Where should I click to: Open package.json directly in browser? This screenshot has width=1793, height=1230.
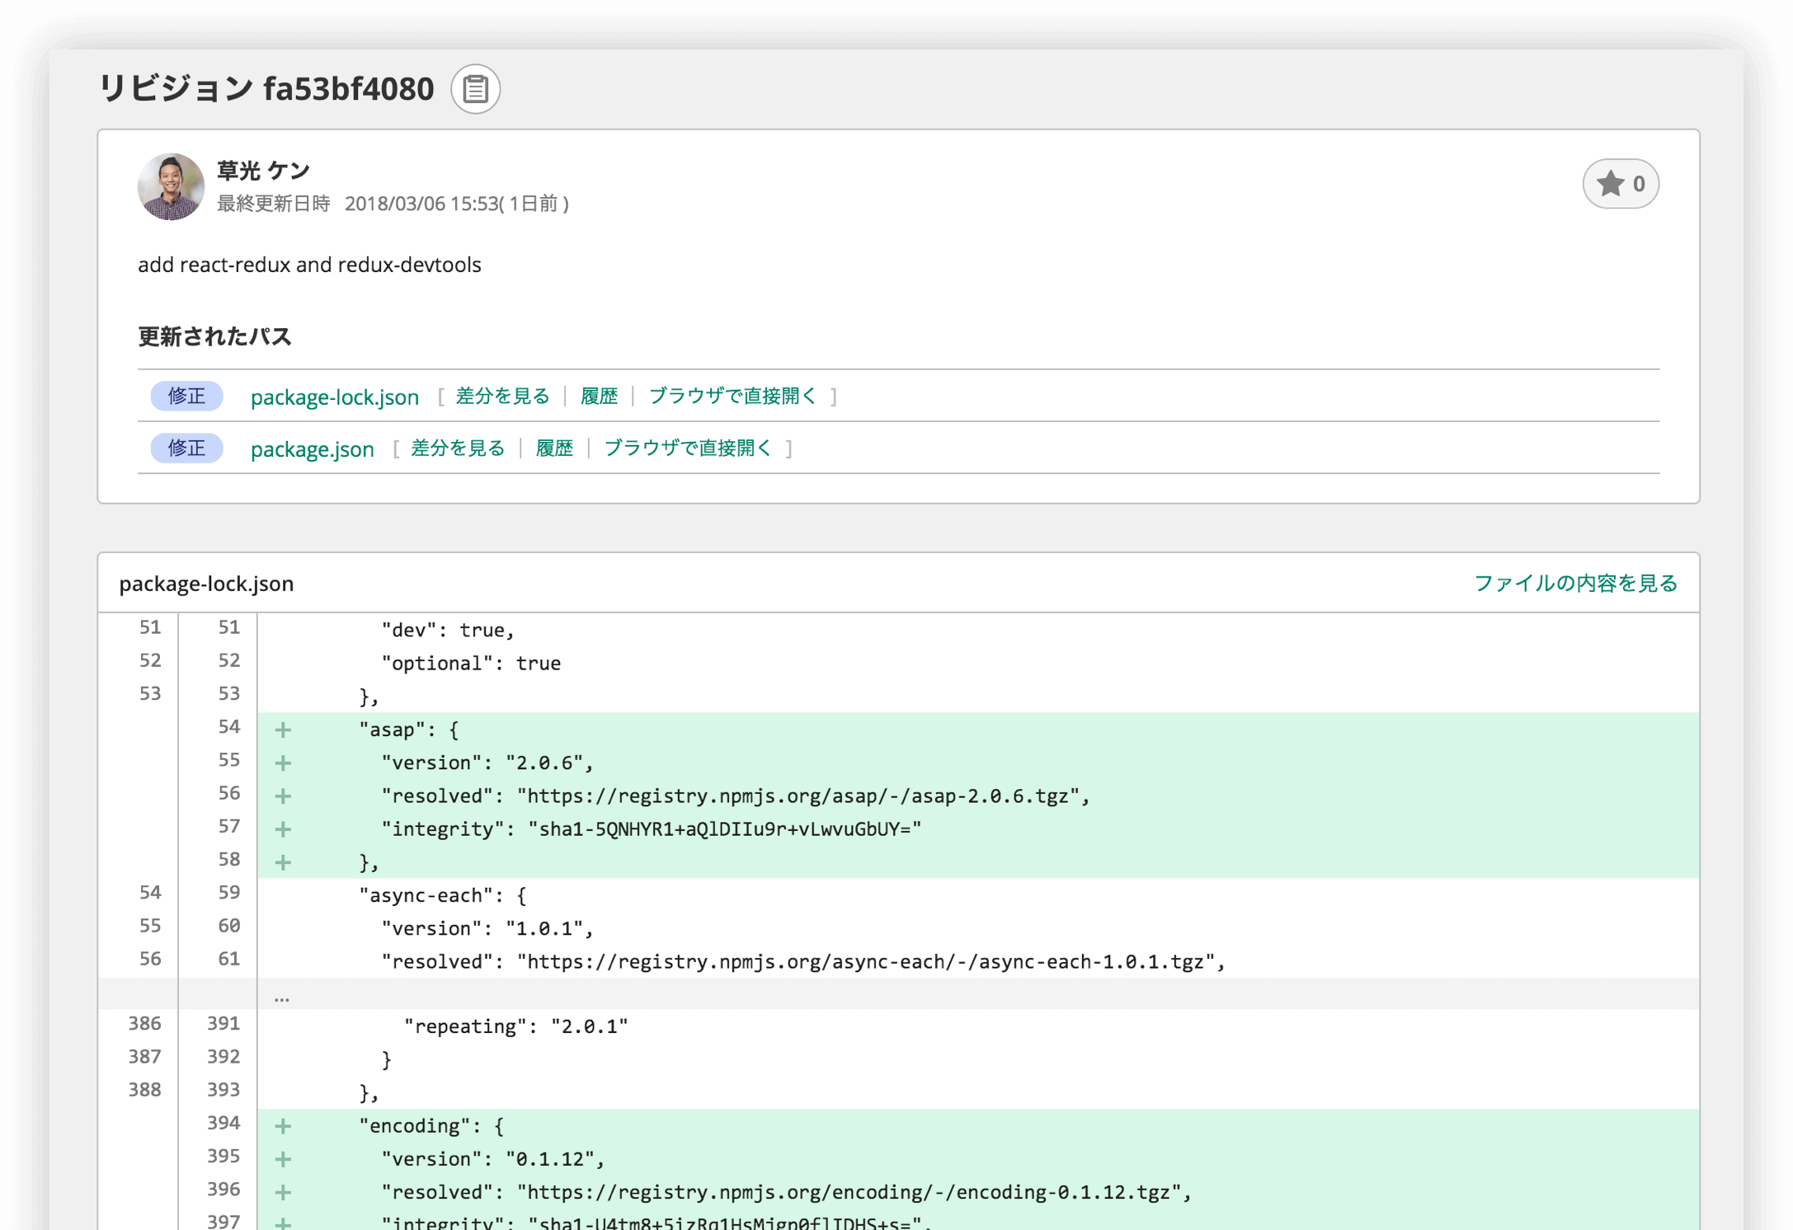click(x=688, y=448)
